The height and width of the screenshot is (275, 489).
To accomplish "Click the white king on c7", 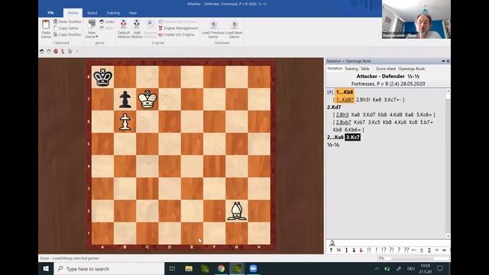I will [147, 99].
